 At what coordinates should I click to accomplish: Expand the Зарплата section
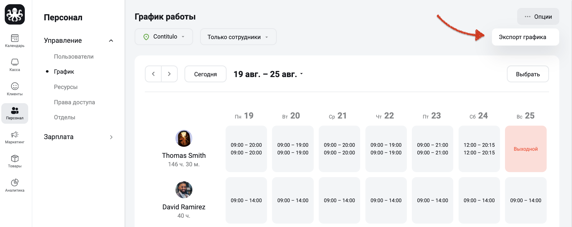111,137
